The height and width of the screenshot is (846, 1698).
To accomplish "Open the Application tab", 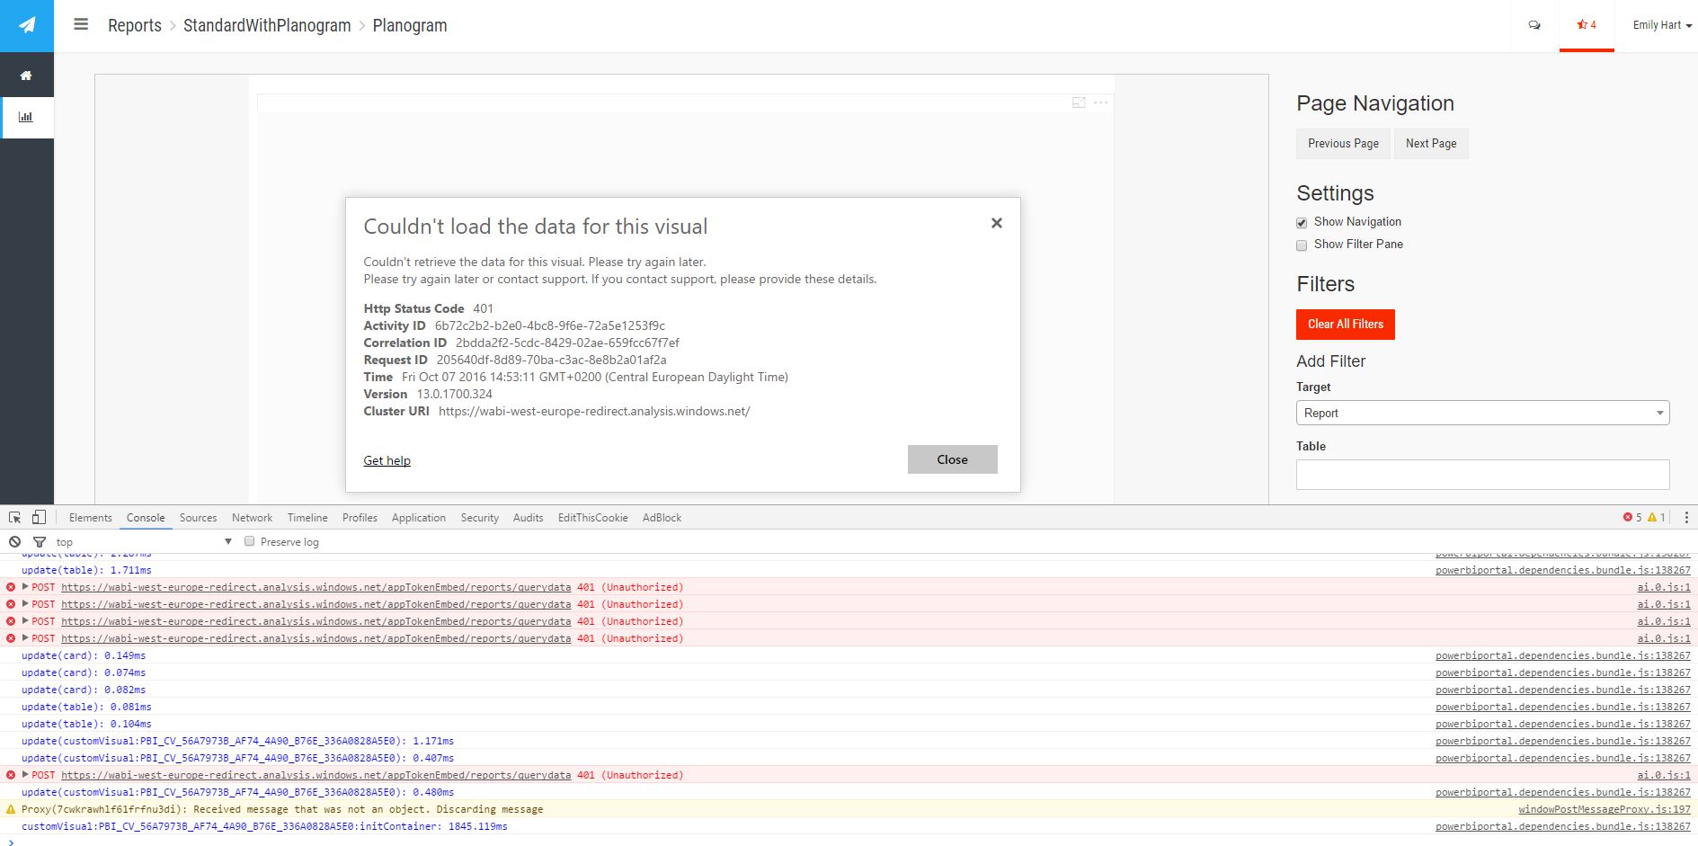I will pyautogui.click(x=419, y=518).
